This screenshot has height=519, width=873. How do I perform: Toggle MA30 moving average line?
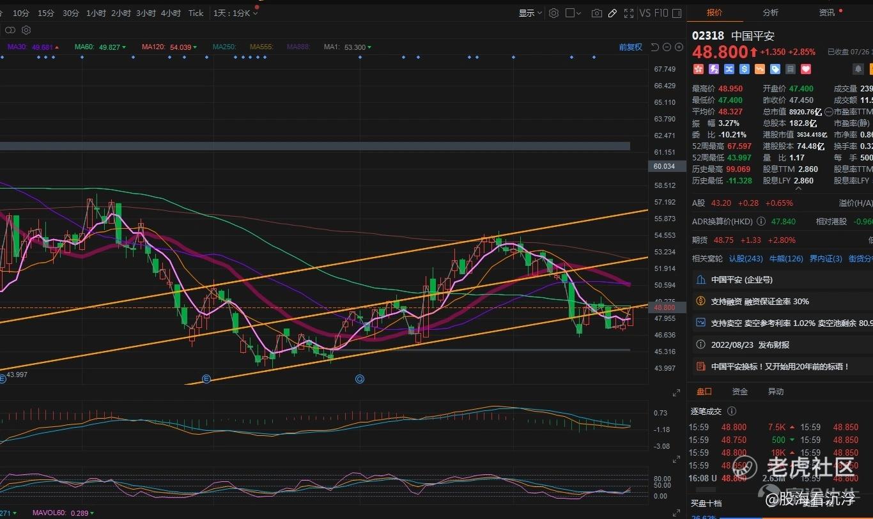pos(33,47)
